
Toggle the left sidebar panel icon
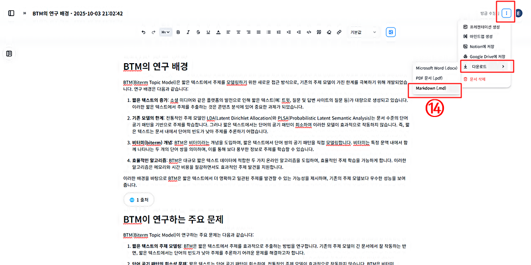tap(11, 13)
